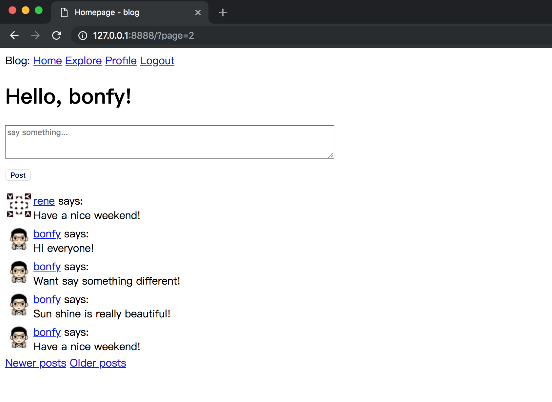Image resolution: width=552 pixels, height=402 pixels.
Task: Click bonfy's avatar beside 'Hi everyone!'
Action: pos(19,239)
